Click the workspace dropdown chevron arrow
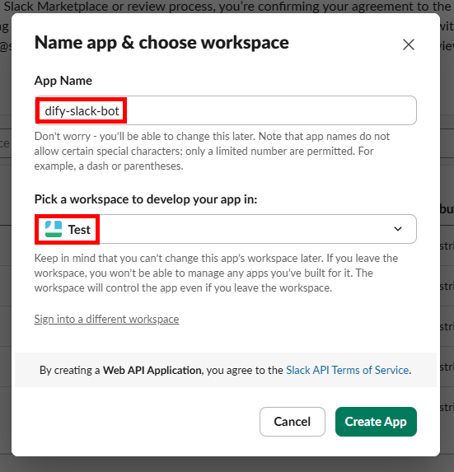 (398, 229)
